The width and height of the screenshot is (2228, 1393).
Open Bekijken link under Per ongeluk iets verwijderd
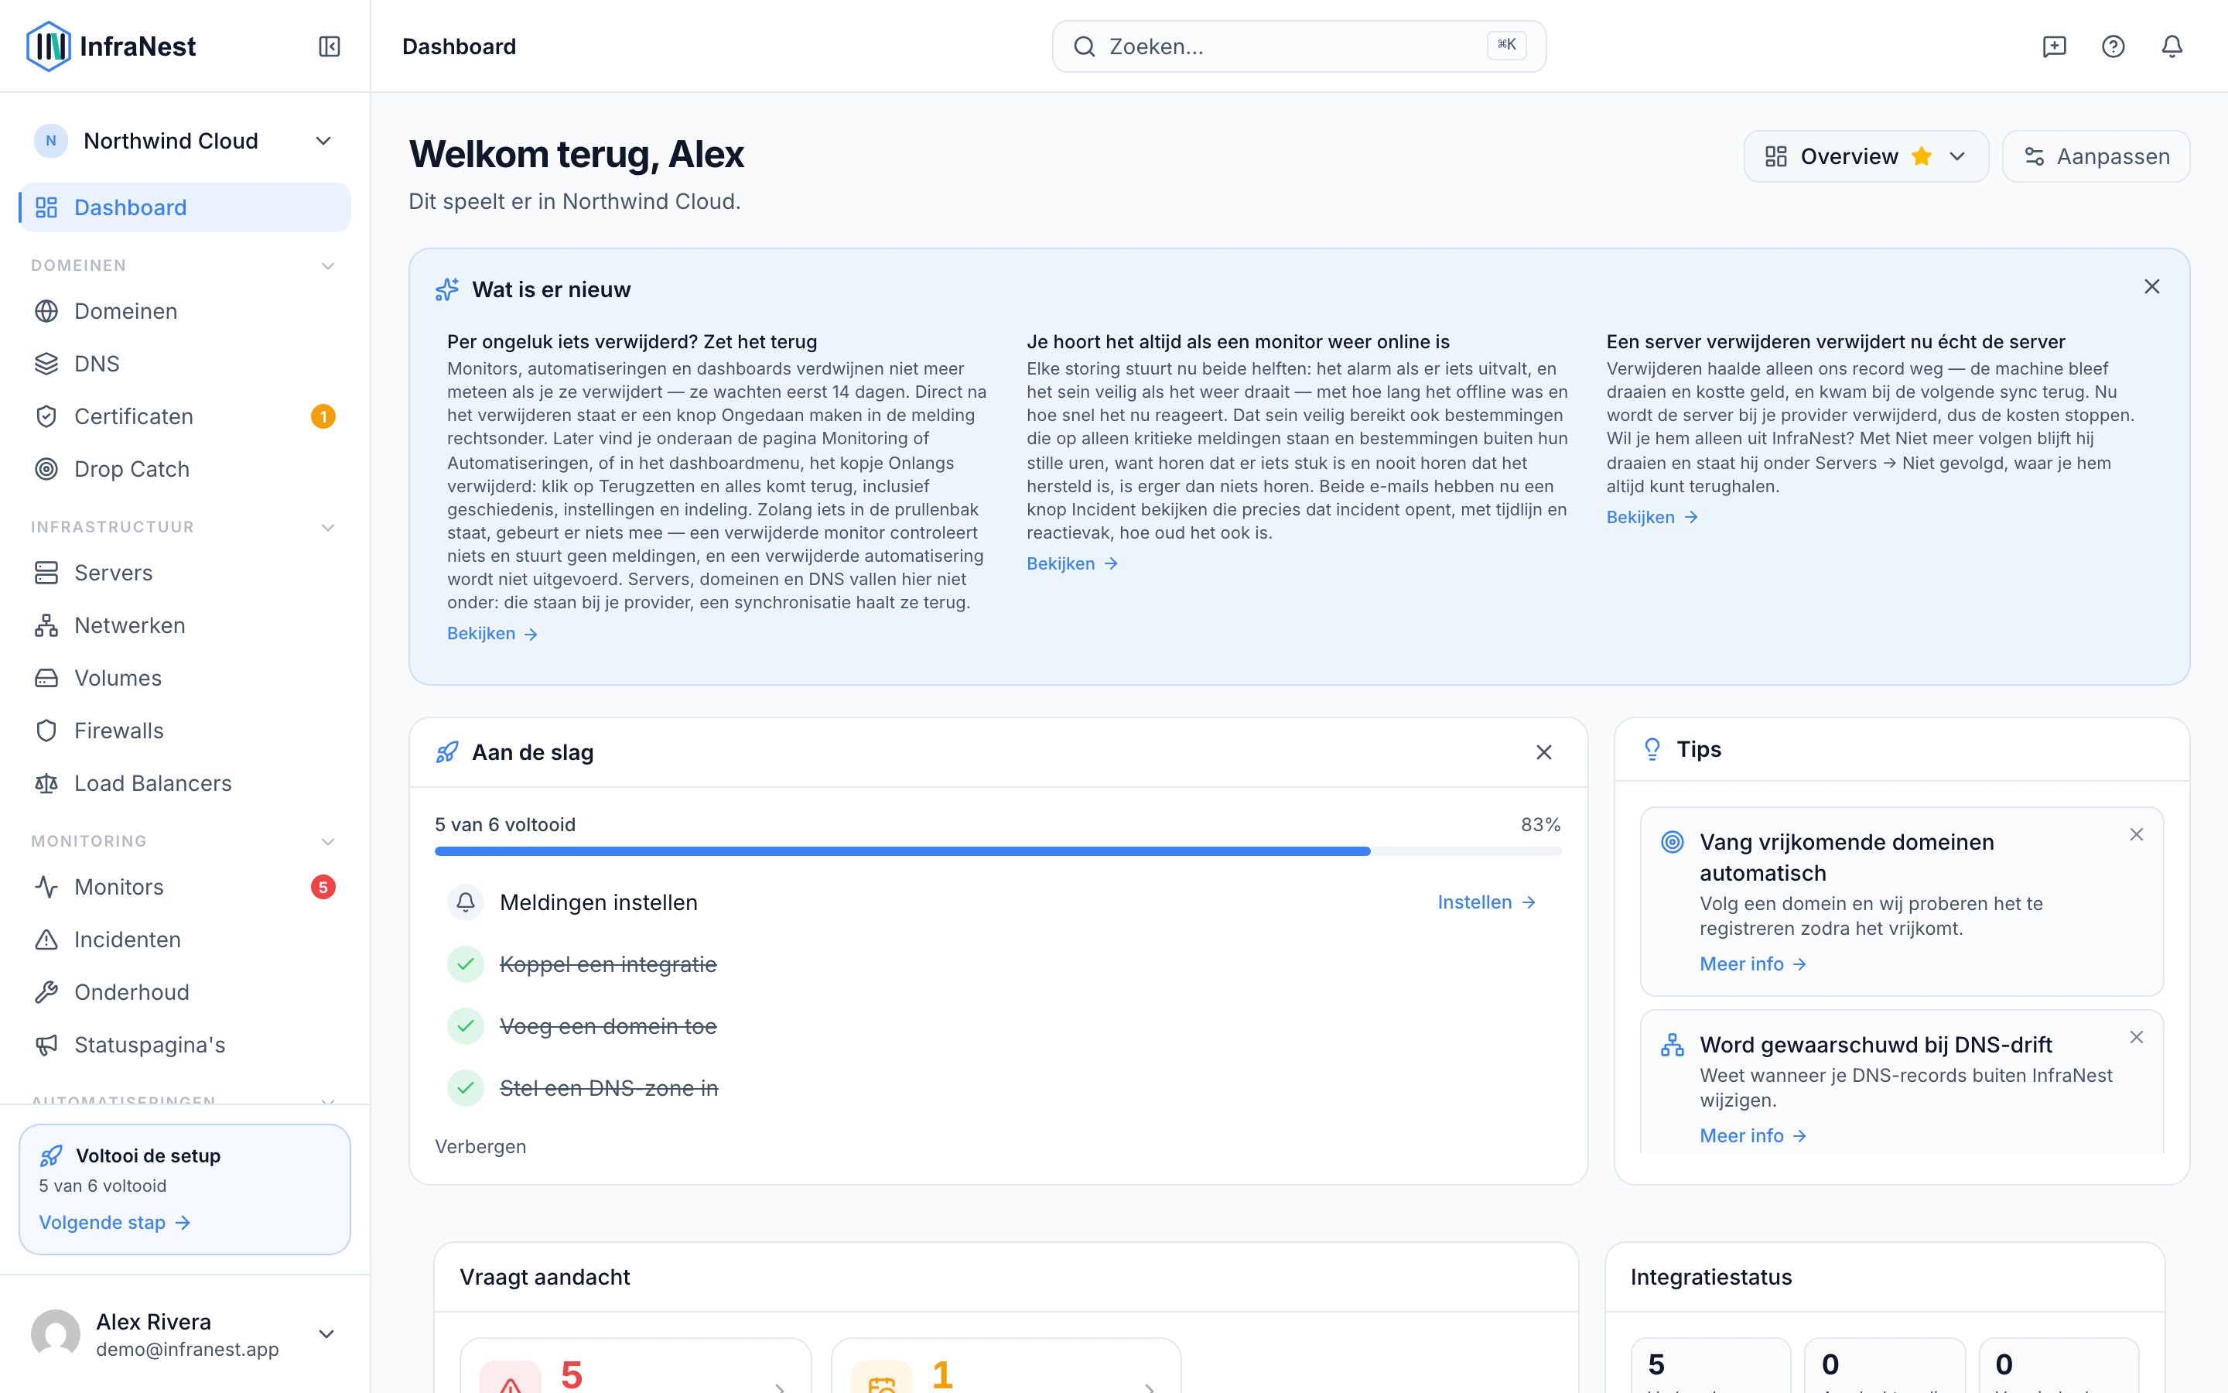(493, 634)
